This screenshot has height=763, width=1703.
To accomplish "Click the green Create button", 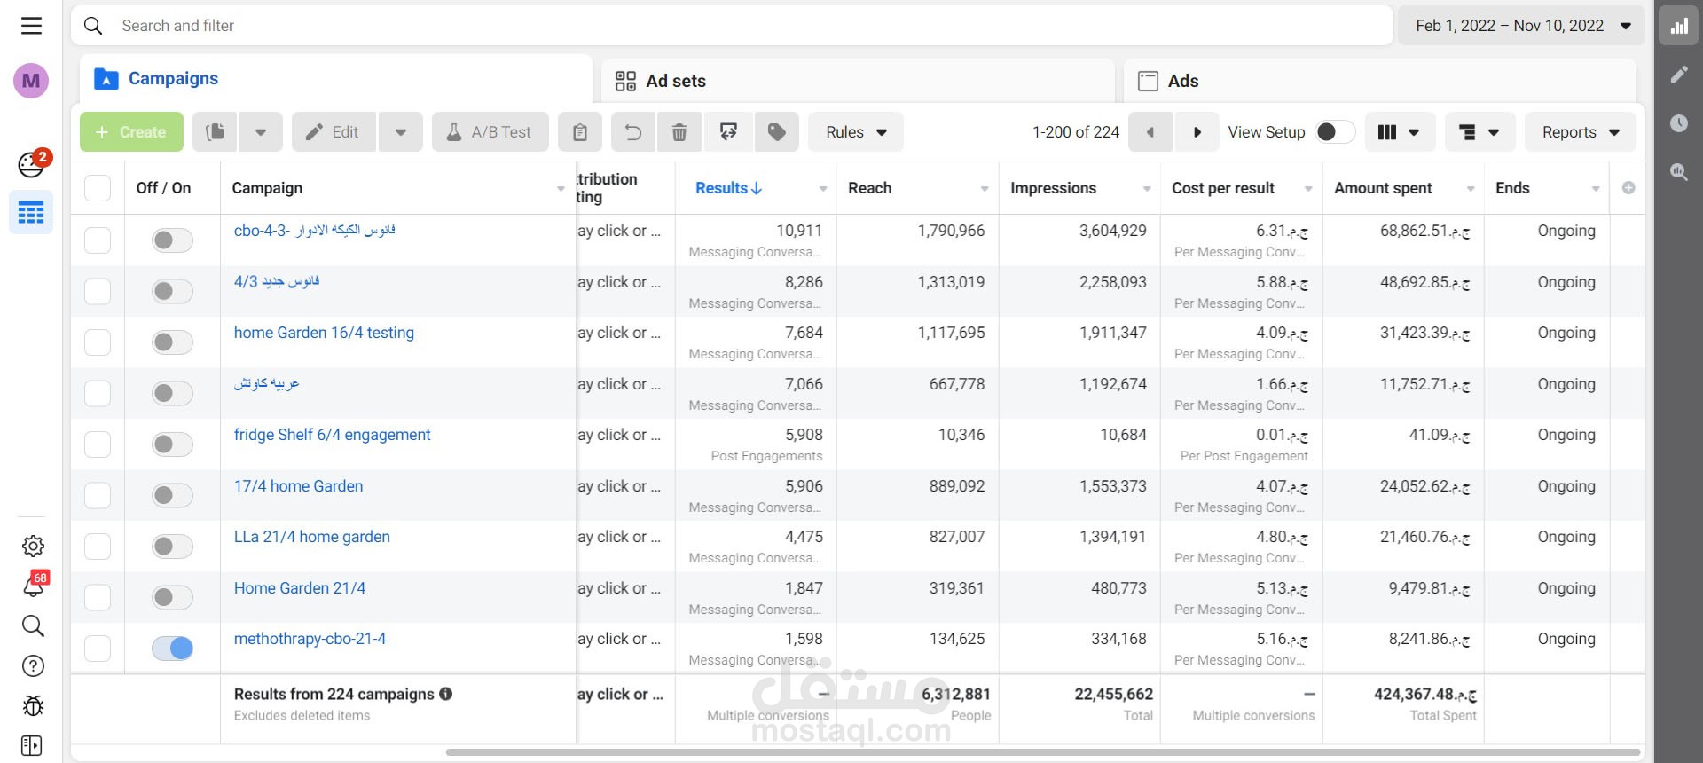I will [x=131, y=132].
